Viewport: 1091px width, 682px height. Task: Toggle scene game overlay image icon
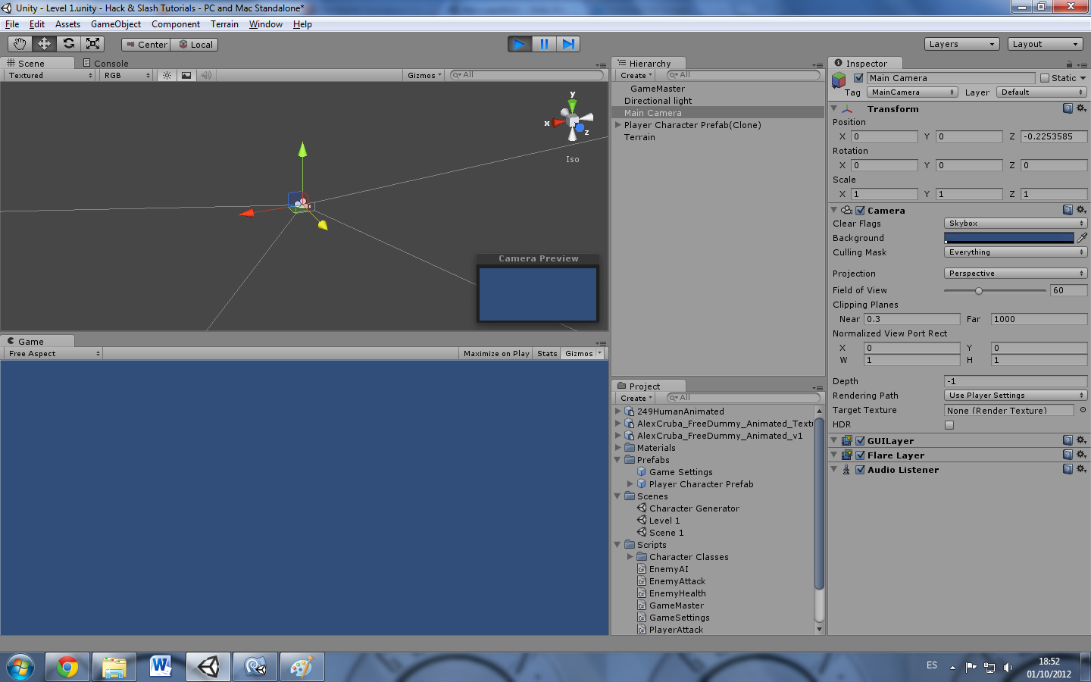186,75
